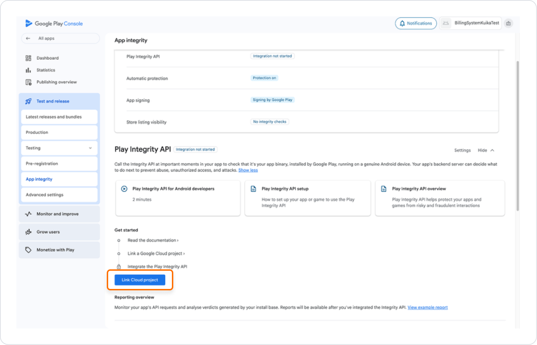The height and width of the screenshot is (345, 537).
Task: Click the Publishing overview icon
Action: [28, 82]
